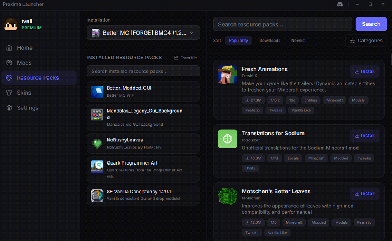Image resolution: width=392 pixels, height=241 pixels.
Task: Sort resource packs by Popularity
Action: [238, 41]
